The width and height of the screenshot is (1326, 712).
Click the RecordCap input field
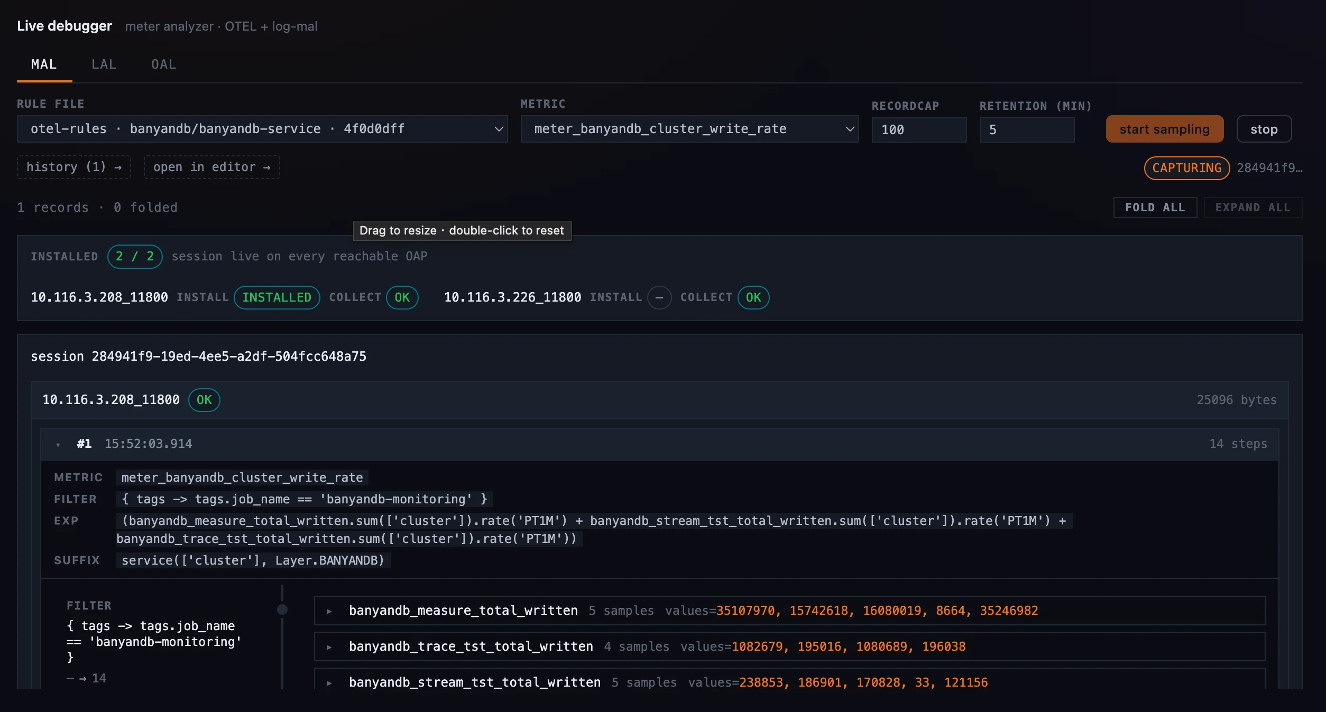(x=919, y=129)
